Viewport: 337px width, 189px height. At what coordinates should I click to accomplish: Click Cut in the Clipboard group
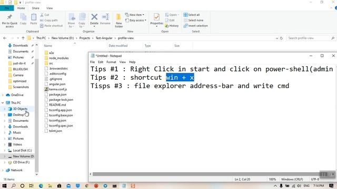pyautogui.click(x=45, y=15)
